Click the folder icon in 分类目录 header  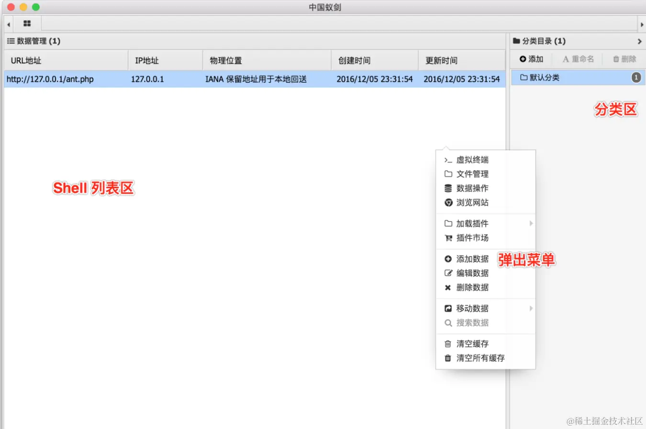coord(516,41)
